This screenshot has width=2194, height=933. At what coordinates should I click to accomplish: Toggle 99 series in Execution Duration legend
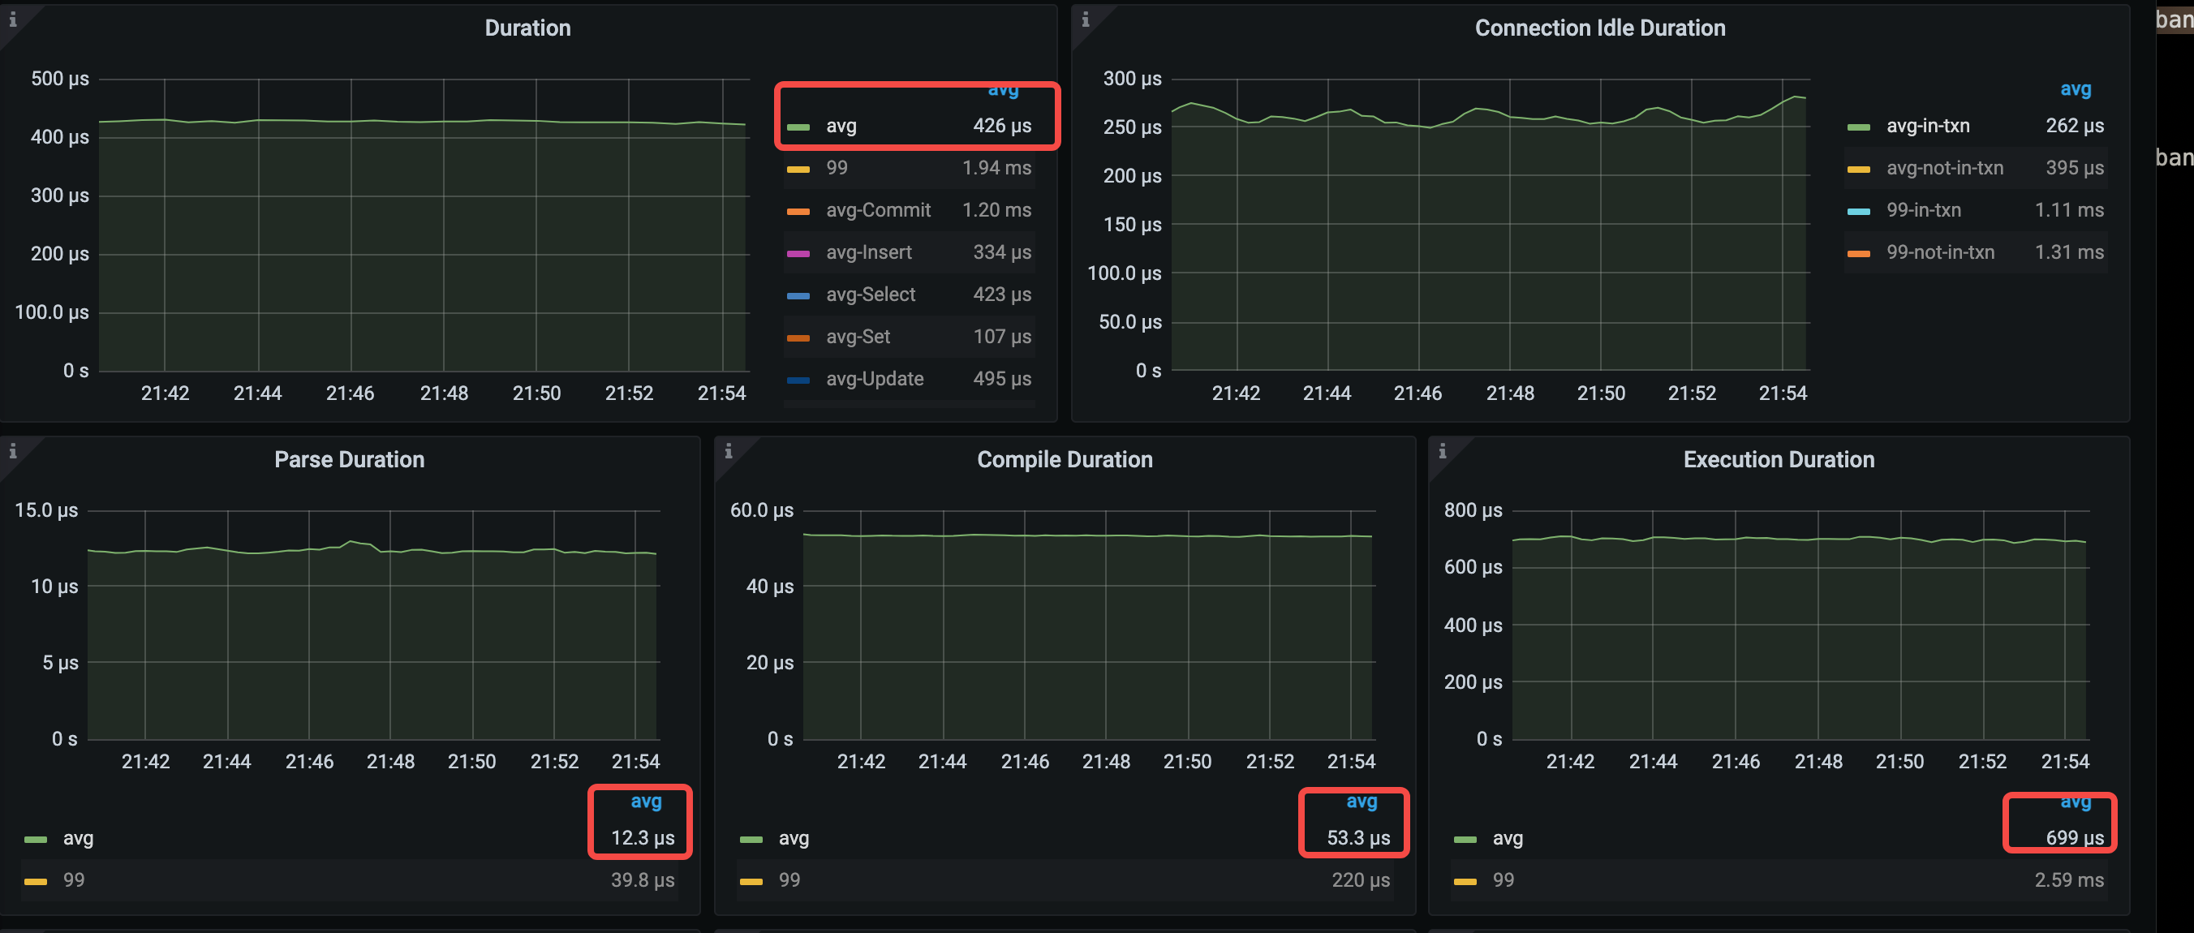(1504, 880)
